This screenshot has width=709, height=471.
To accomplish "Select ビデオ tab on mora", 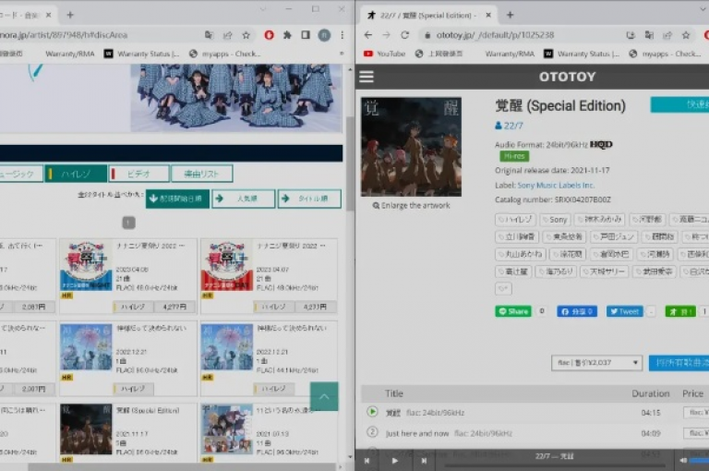I will [x=138, y=174].
